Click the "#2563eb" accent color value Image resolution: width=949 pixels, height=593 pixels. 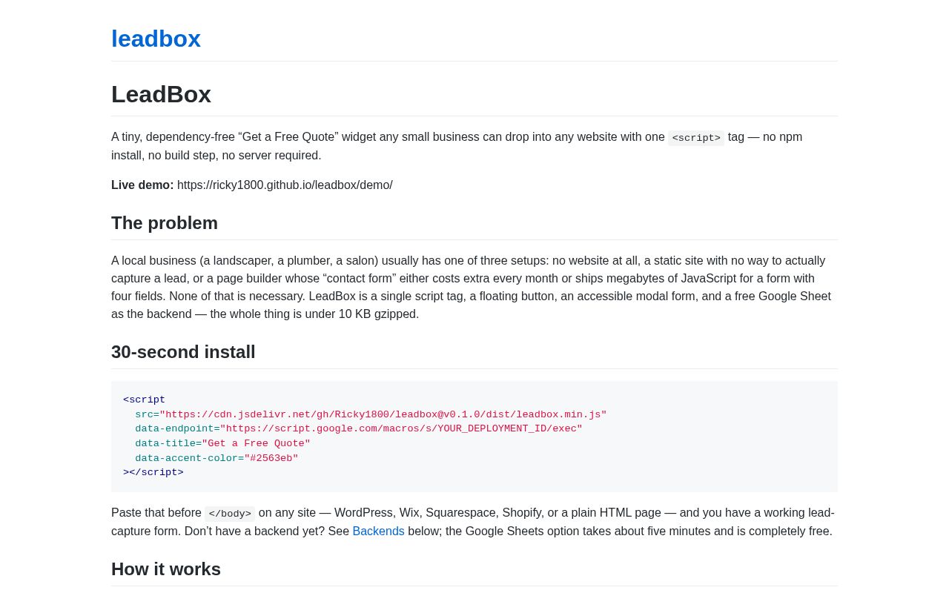(271, 458)
